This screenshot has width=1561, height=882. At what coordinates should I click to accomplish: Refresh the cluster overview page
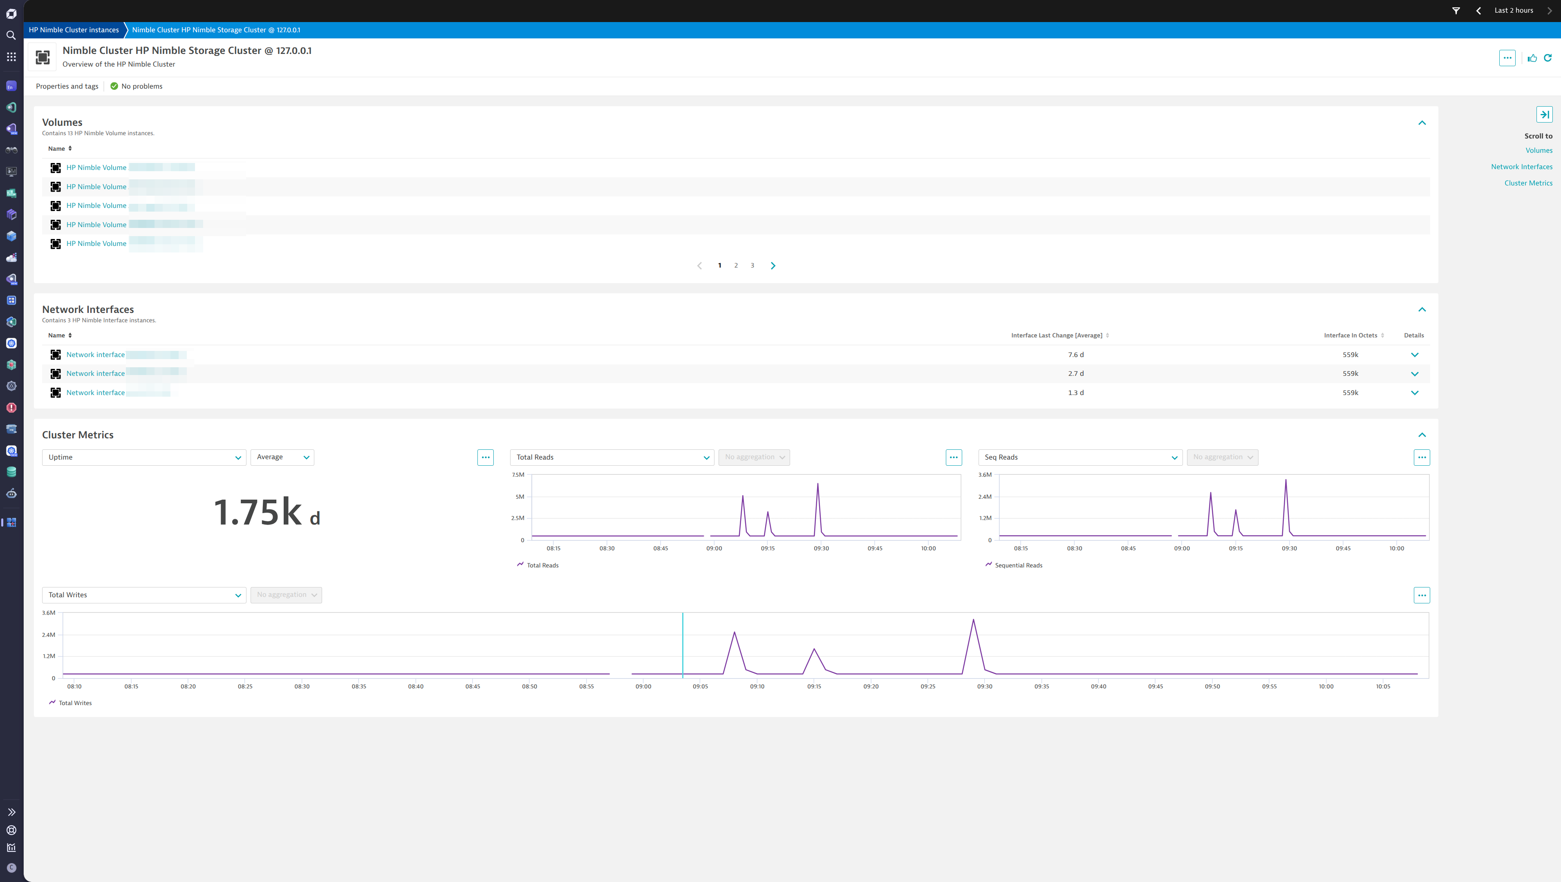point(1548,58)
